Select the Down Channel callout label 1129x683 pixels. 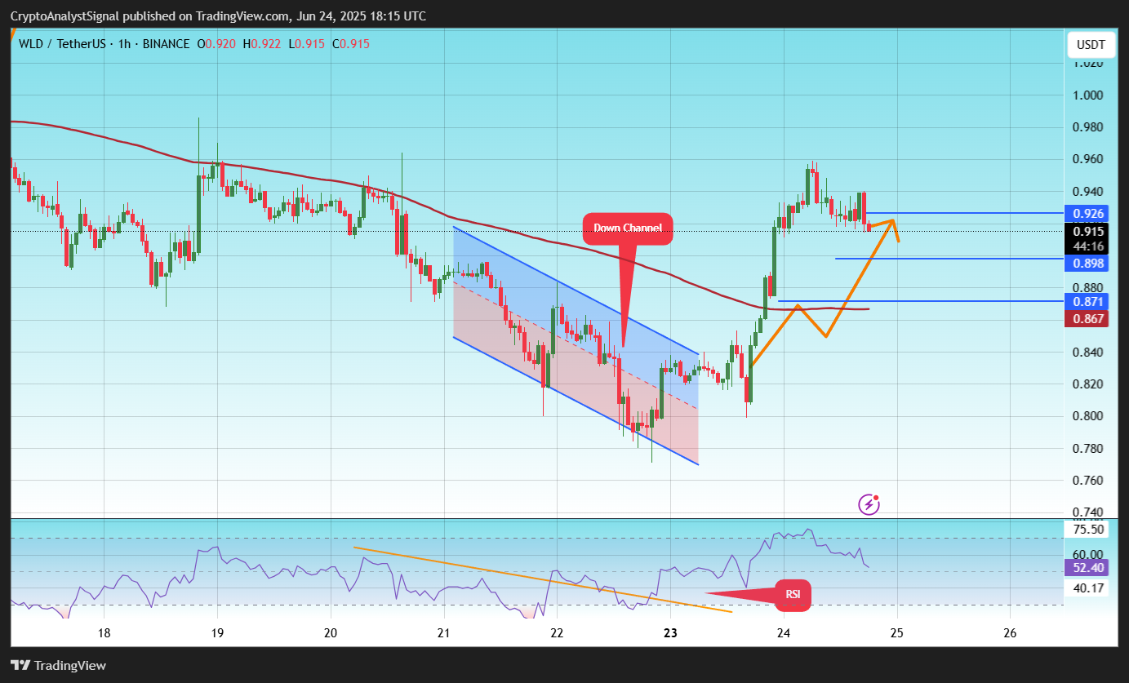tap(627, 228)
